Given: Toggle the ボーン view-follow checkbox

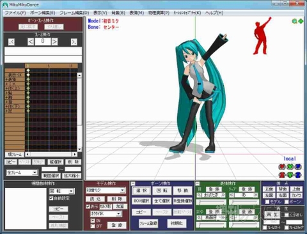Looking at the screenshot, I should tap(287, 201).
